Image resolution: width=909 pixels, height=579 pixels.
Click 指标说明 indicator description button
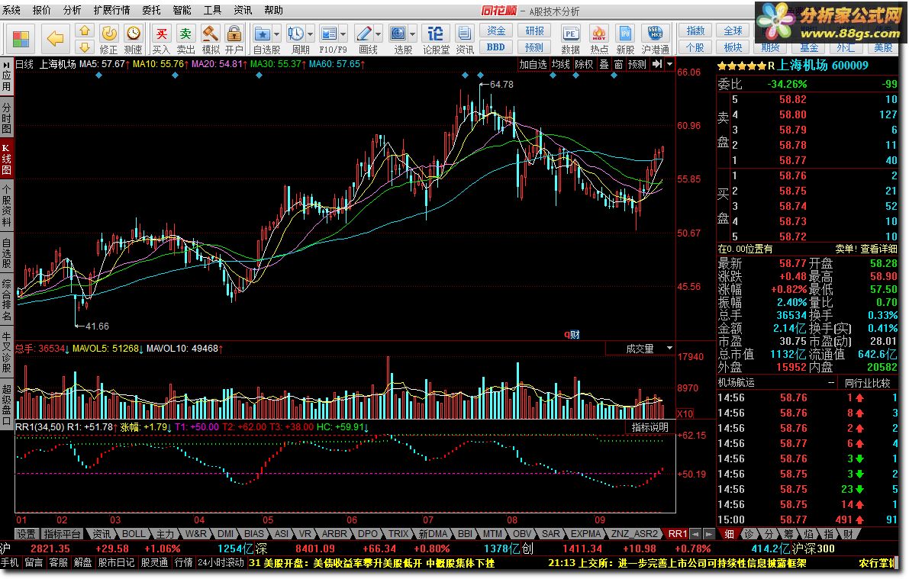650,427
